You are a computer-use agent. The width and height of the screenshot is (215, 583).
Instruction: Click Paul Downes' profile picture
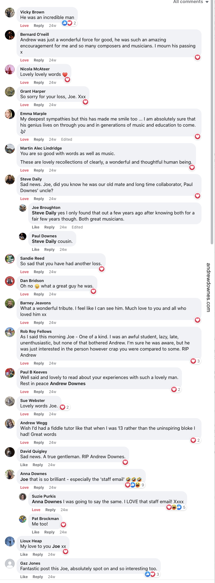pyautogui.click(x=23, y=236)
